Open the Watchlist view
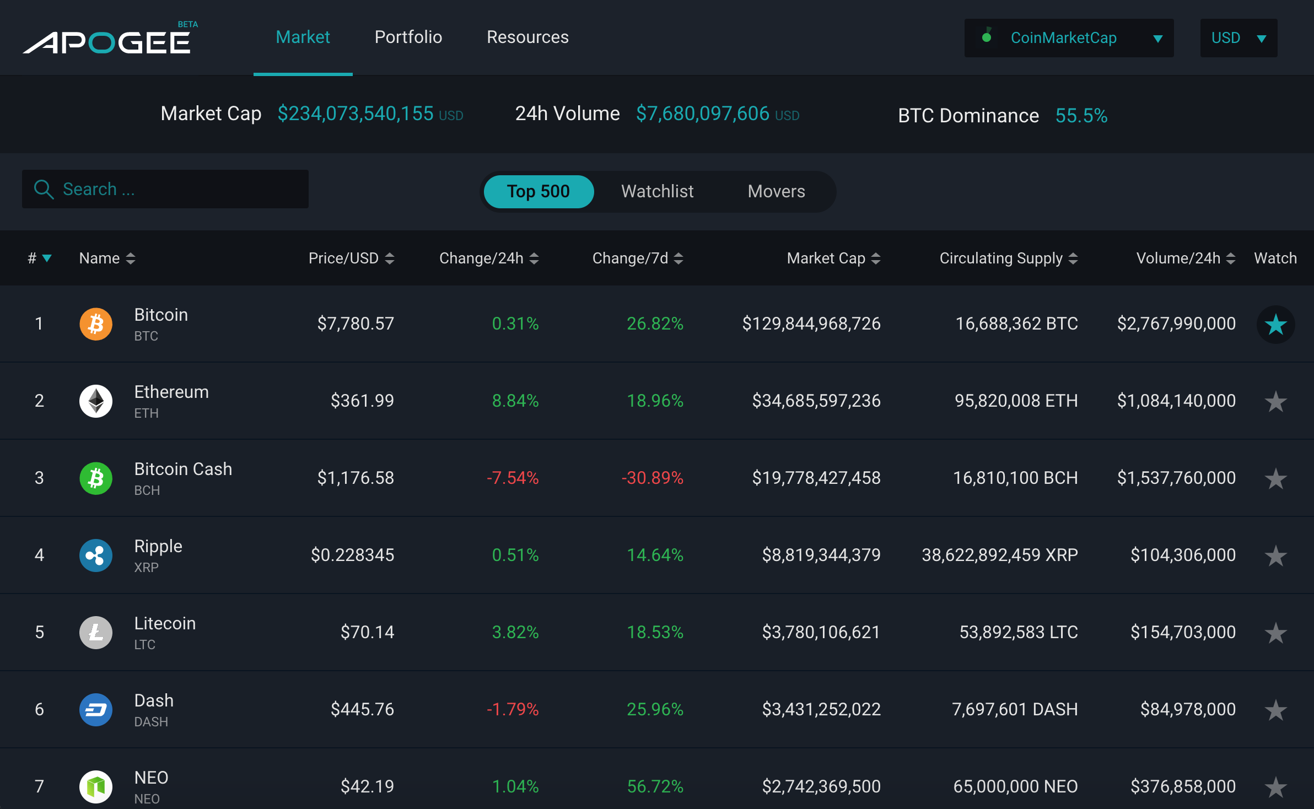 click(657, 191)
